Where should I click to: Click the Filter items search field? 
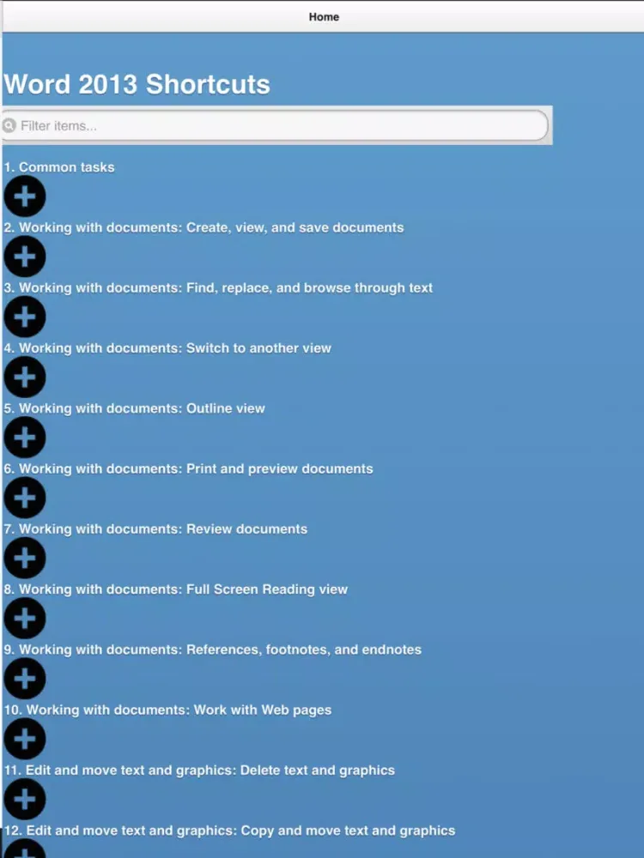tap(275, 126)
